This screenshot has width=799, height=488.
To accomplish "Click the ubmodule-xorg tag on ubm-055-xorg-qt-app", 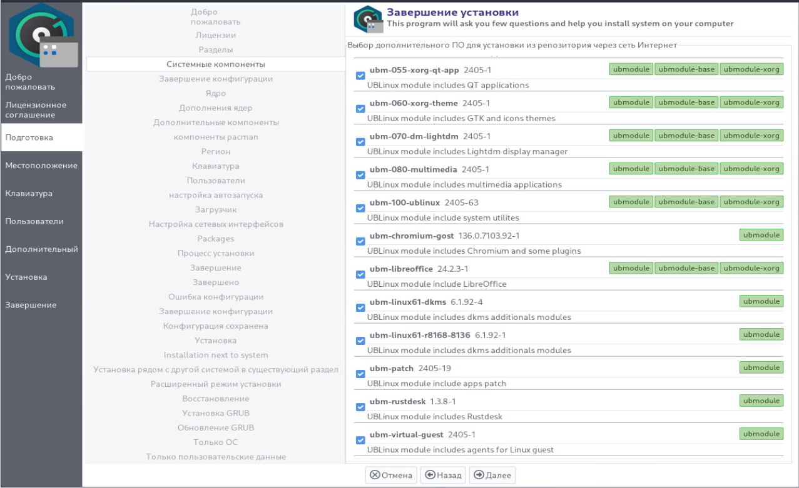I will [x=751, y=69].
